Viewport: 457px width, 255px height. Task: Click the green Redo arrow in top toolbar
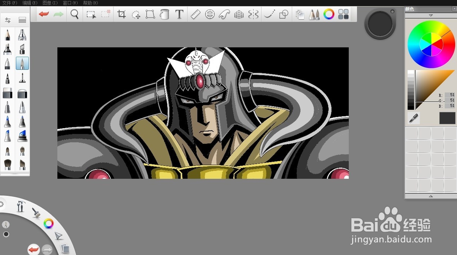click(58, 14)
